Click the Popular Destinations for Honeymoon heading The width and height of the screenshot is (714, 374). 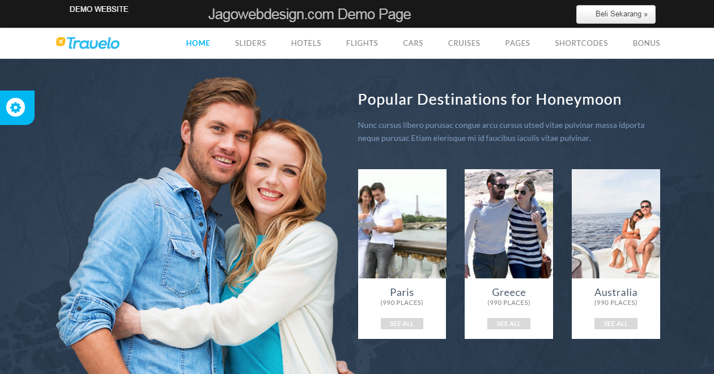click(490, 100)
